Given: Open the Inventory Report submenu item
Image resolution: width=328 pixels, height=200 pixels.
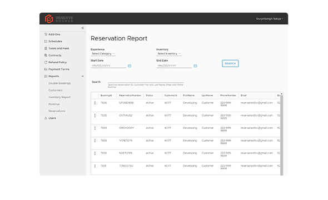Looking at the screenshot, I should pyautogui.click(x=59, y=97).
